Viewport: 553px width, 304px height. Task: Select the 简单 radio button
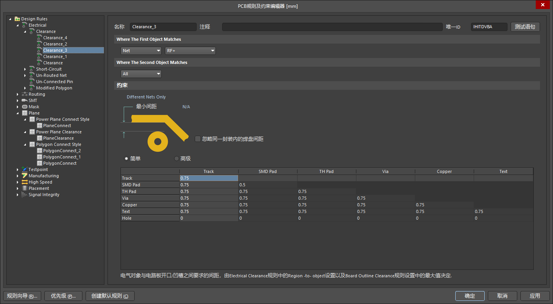coord(126,158)
